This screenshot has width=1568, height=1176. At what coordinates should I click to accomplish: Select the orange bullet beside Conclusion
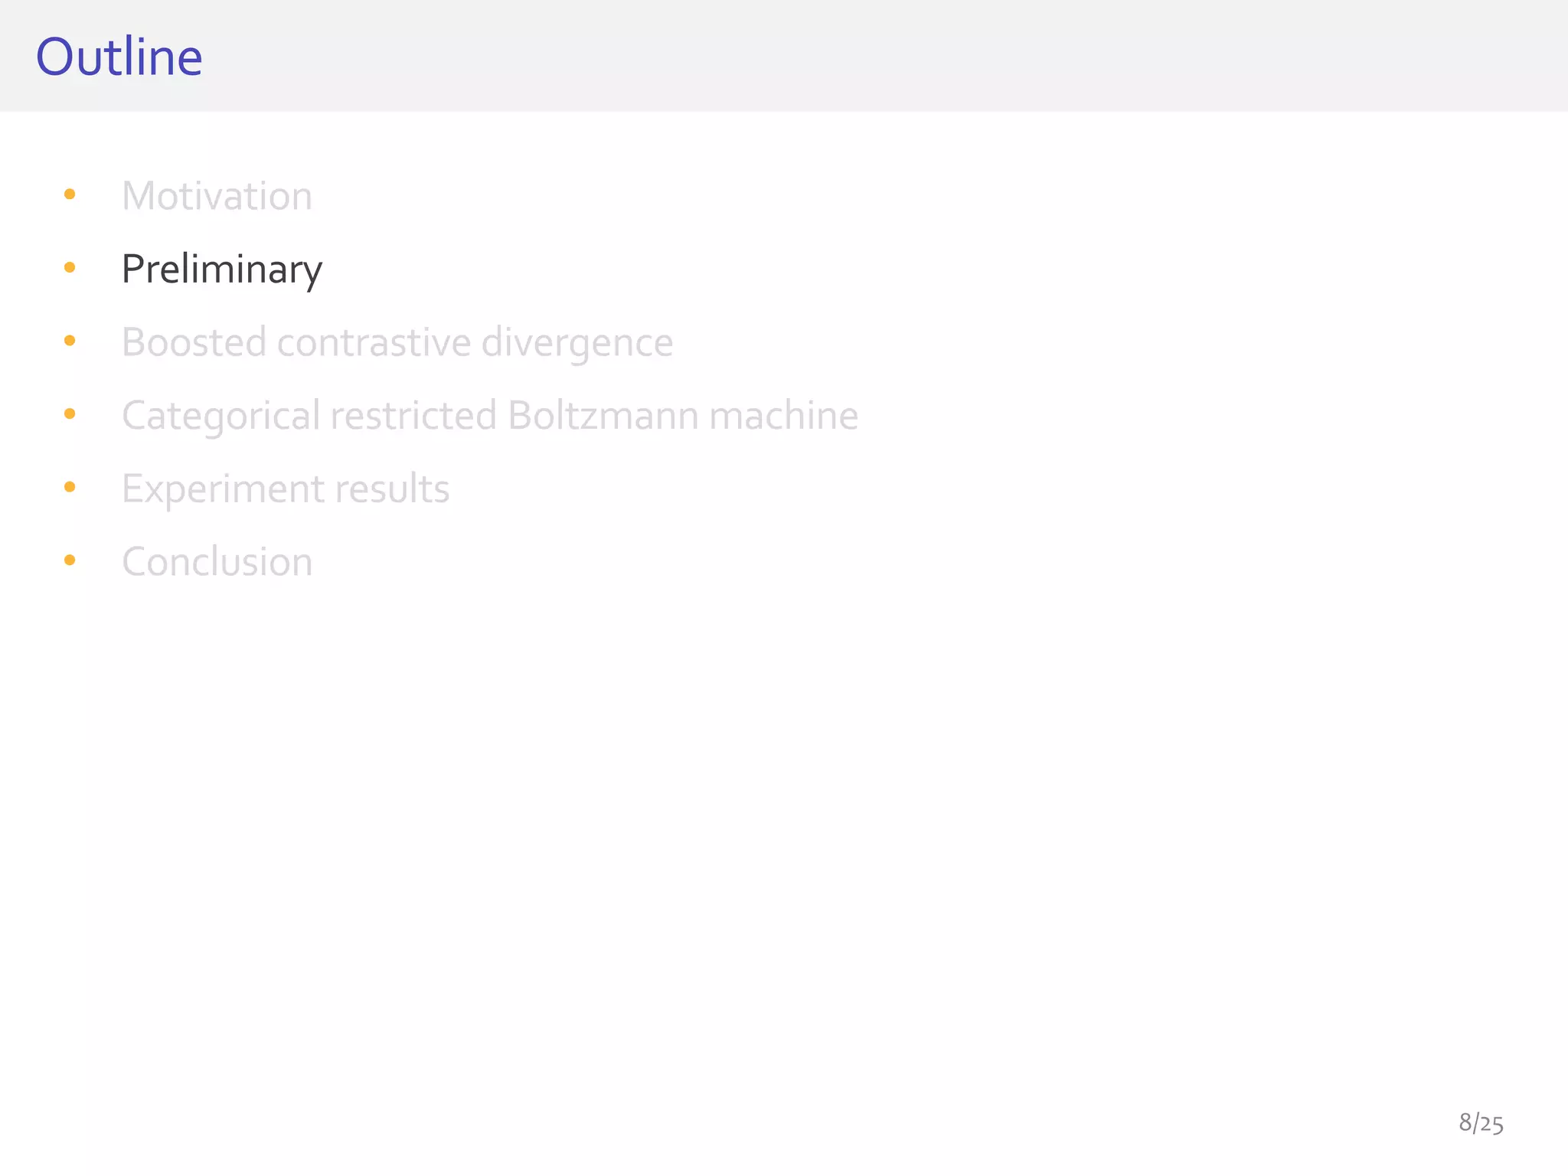[70, 560]
